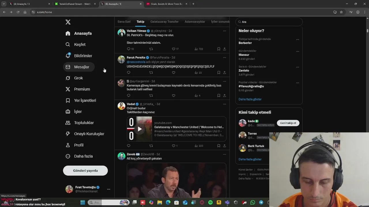Screen dimensions: 369x207
Task: Click Gönderi yayınla button
Action: tap(85, 170)
